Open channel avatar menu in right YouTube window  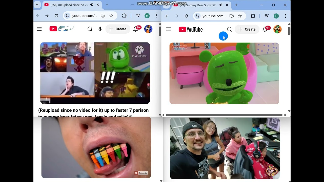(x=277, y=29)
